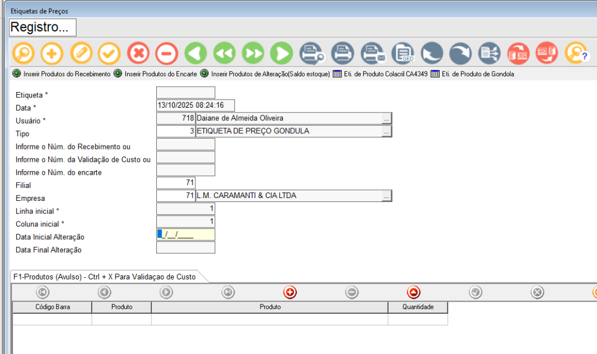Open the Empresa lookup ellipsis button

click(x=386, y=196)
